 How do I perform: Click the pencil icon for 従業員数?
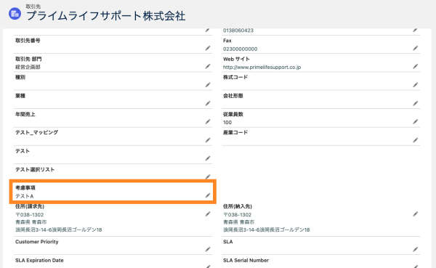pyautogui.click(x=416, y=122)
